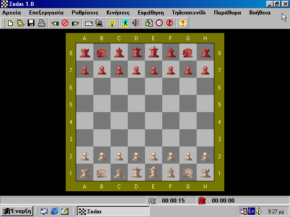Image resolution: width=290 pixels, height=217 pixels.
Task: Select the white rook on H1
Action: pyautogui.click(x=205, y=173)
